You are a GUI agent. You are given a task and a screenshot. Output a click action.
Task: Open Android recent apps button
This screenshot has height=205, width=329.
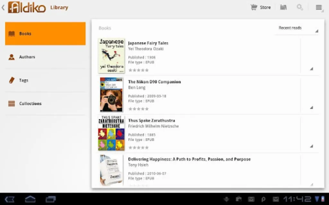tap(50, 199)
